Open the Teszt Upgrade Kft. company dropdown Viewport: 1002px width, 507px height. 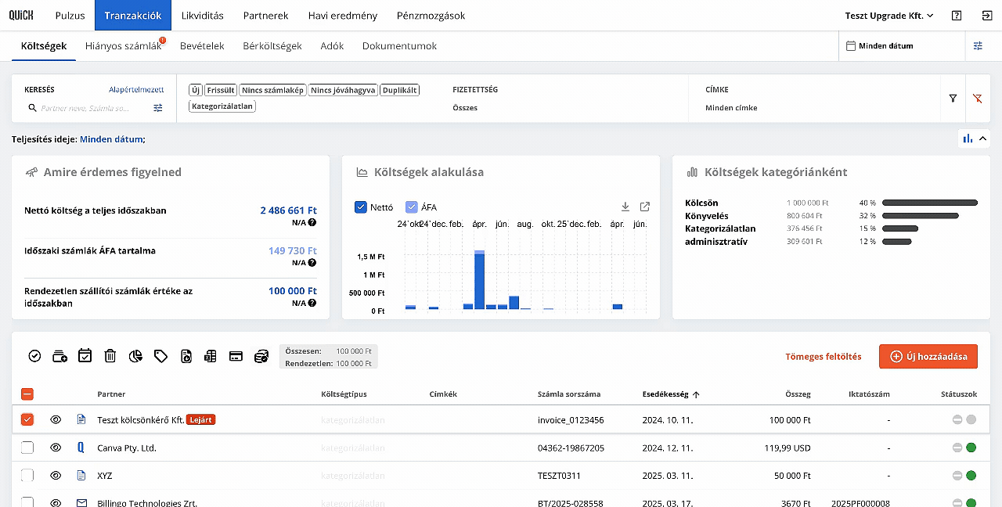(889, 16)
